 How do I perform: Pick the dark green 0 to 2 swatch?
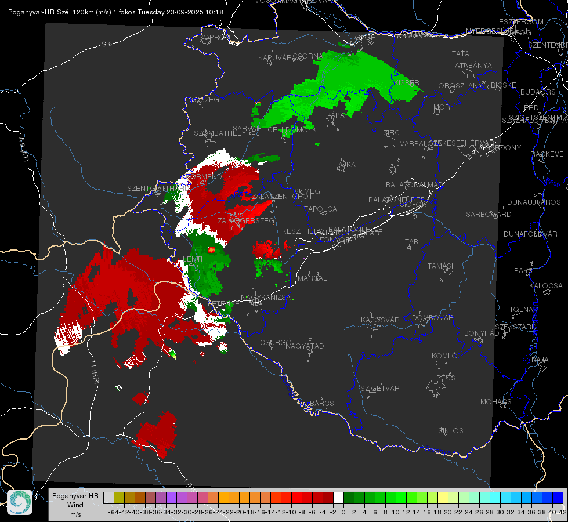[349, 498]
